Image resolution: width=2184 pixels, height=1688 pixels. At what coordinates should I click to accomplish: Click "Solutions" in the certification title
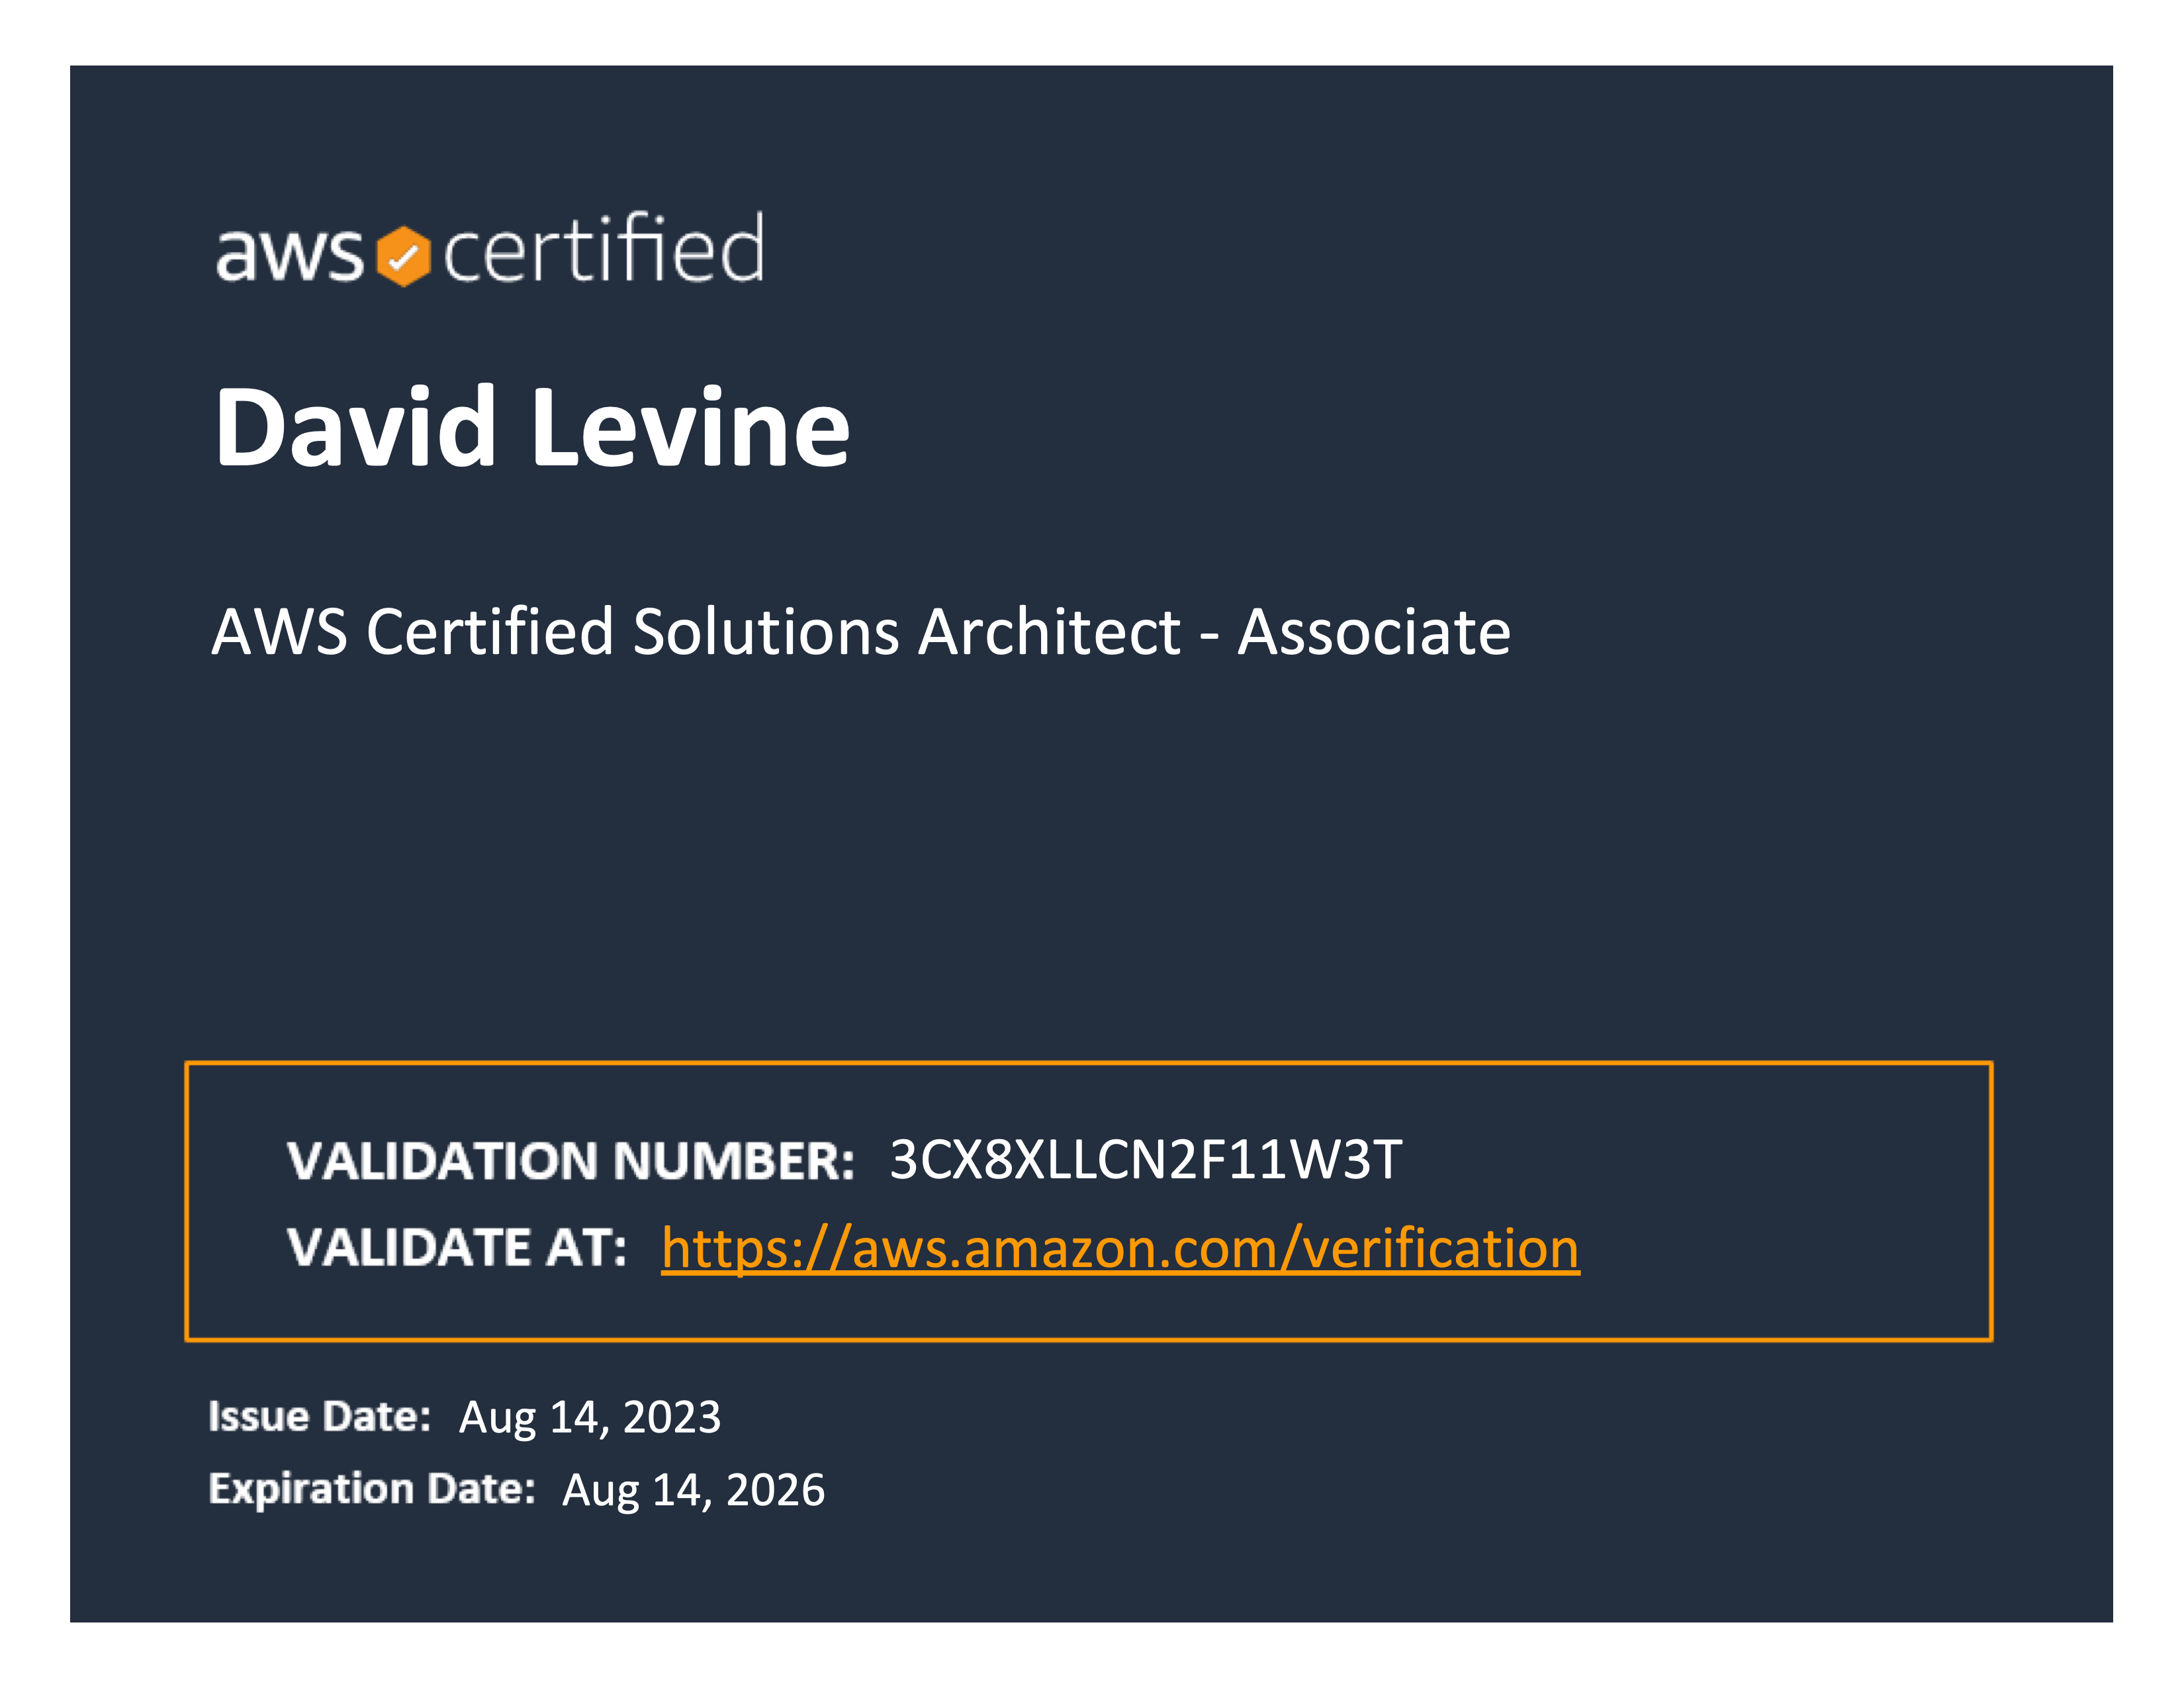pyautogui.click(x=766, y=632)
